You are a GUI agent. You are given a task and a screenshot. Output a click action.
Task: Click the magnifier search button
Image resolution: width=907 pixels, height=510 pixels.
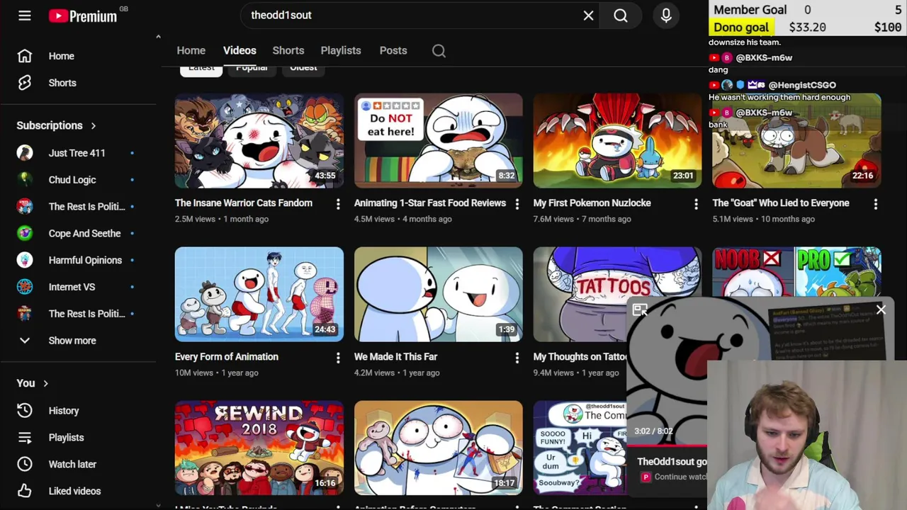(621, 16)
